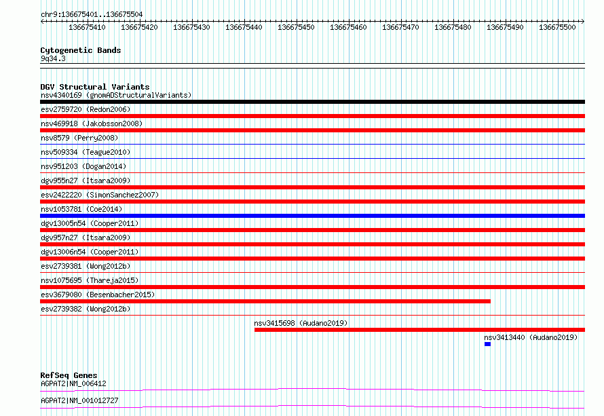
Task: Select ruler coordinate 136675450
Action: pyautogui.click(x=296, y=27)
